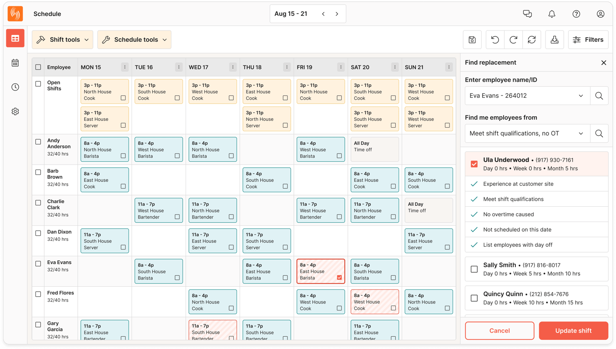Open THU 18 column options menu
616x349 pixels.
(x=287, y=67)
